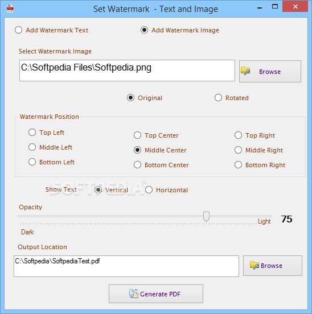The image size is (312, 314).
Task: Click folder icon on output location Browse button
Action: click(254, 265)
